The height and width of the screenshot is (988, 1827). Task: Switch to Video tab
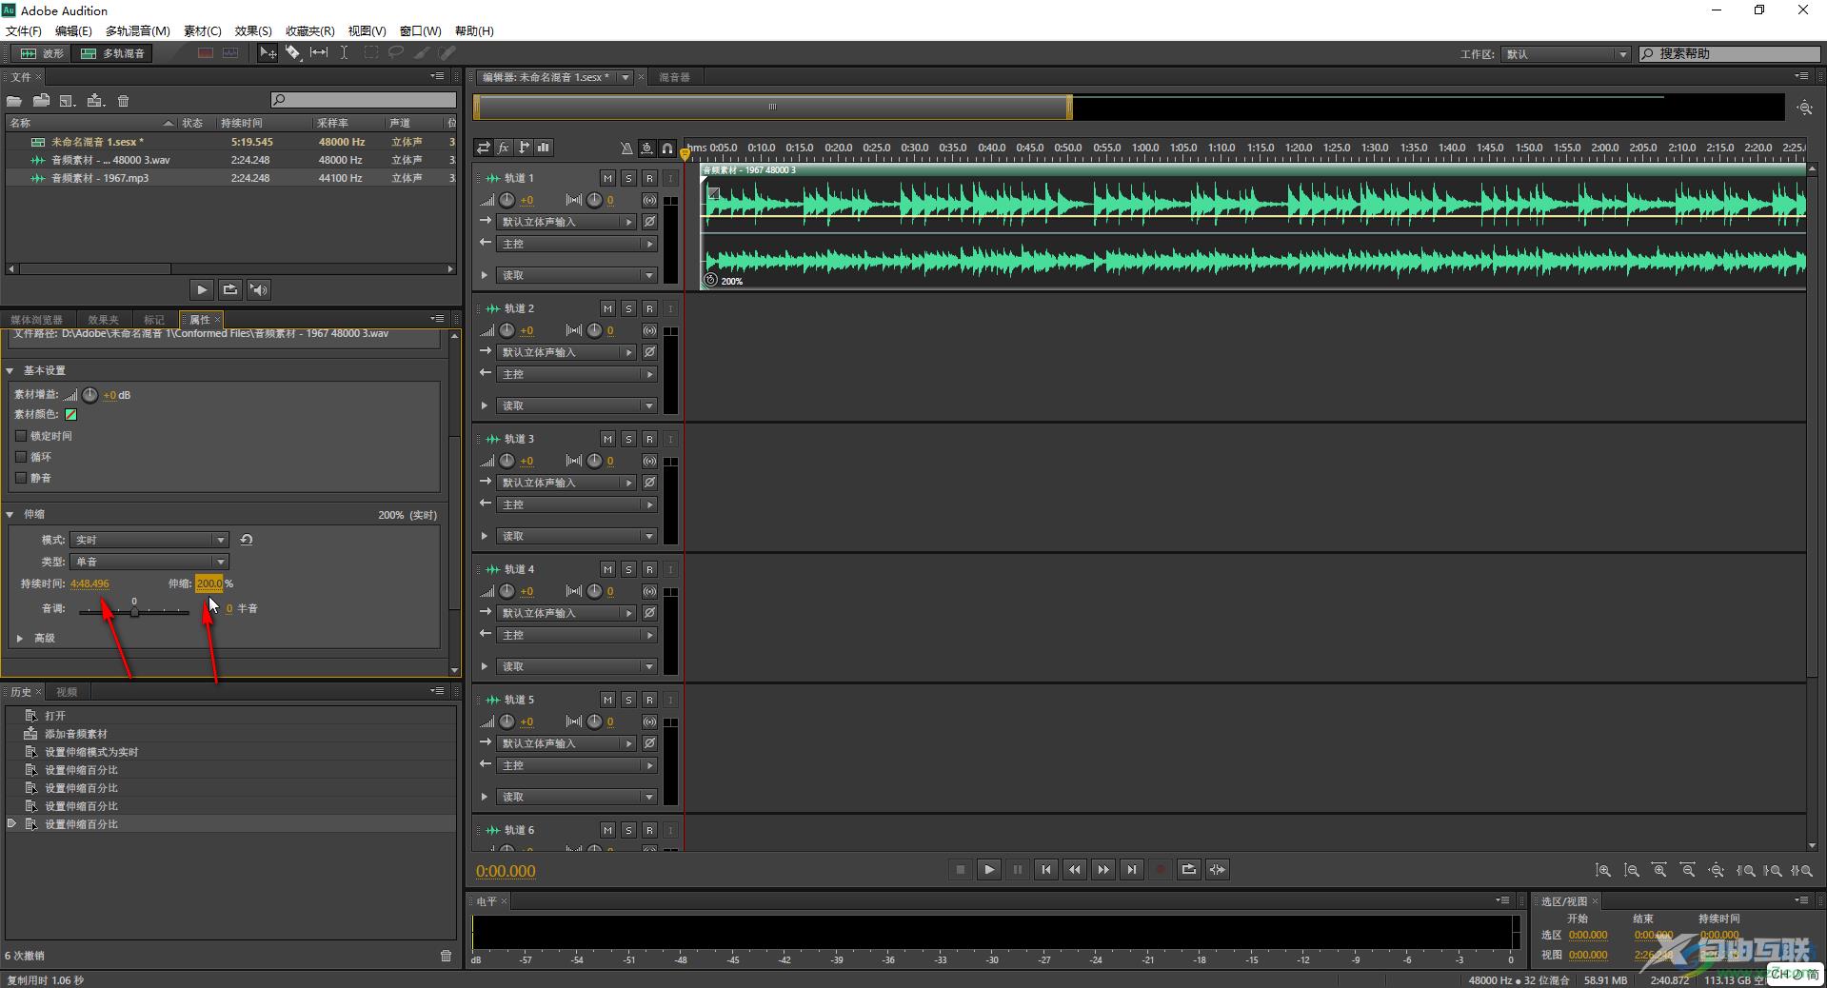67,692
